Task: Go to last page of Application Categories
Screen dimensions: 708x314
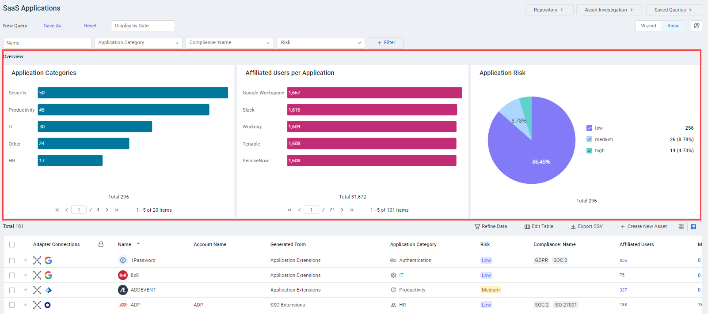Action: coord(117,210)
